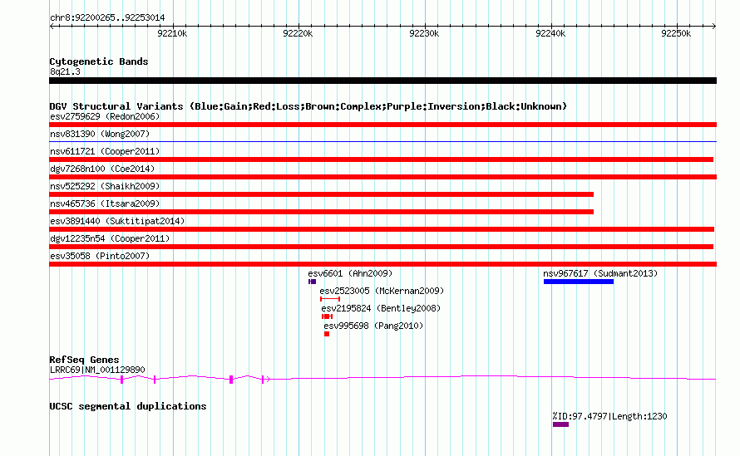Select the 92230k ruler position
740x456 pixels.
click(x=424, y=33)
